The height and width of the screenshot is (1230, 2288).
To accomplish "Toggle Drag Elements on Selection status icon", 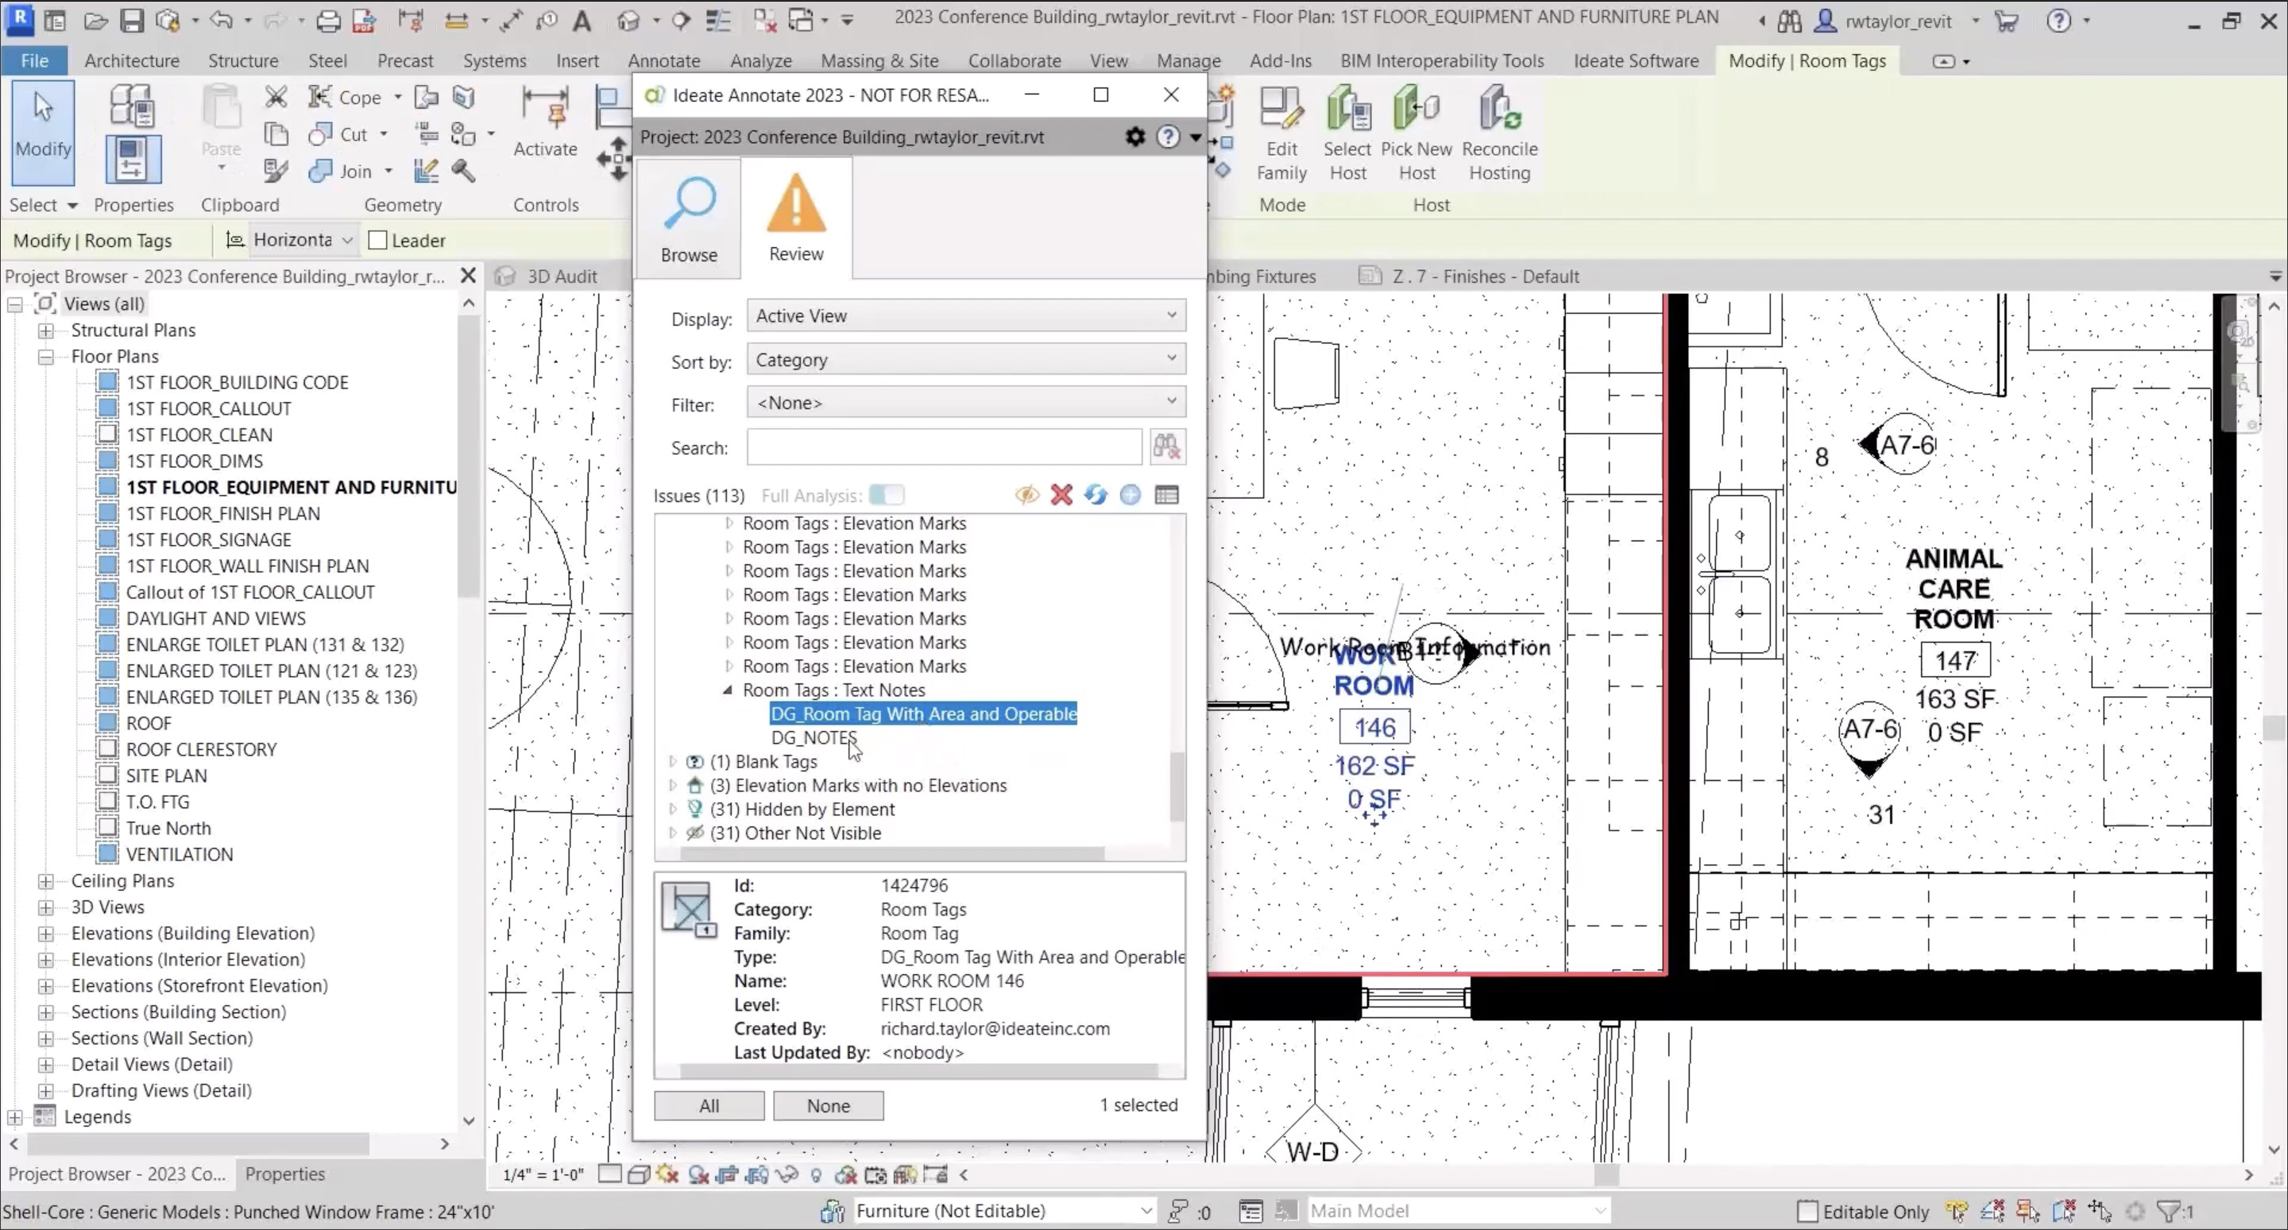I will pos(2100,1212).
